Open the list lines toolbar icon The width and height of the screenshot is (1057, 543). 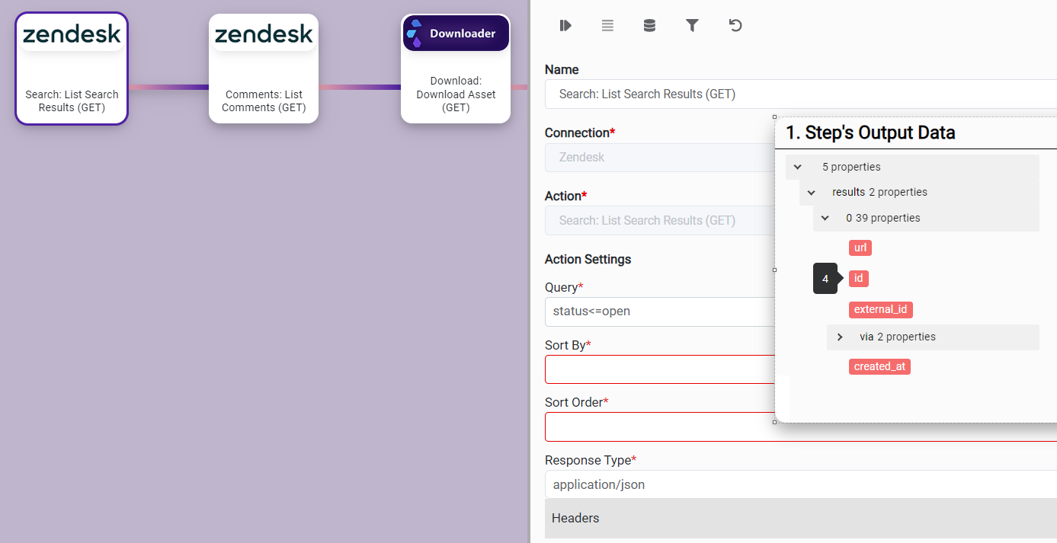pos(607,26)
